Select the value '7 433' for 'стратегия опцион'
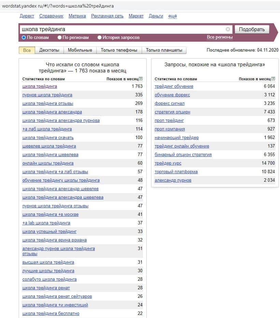This screenshot has height=318, width=280. coord(269,112)
